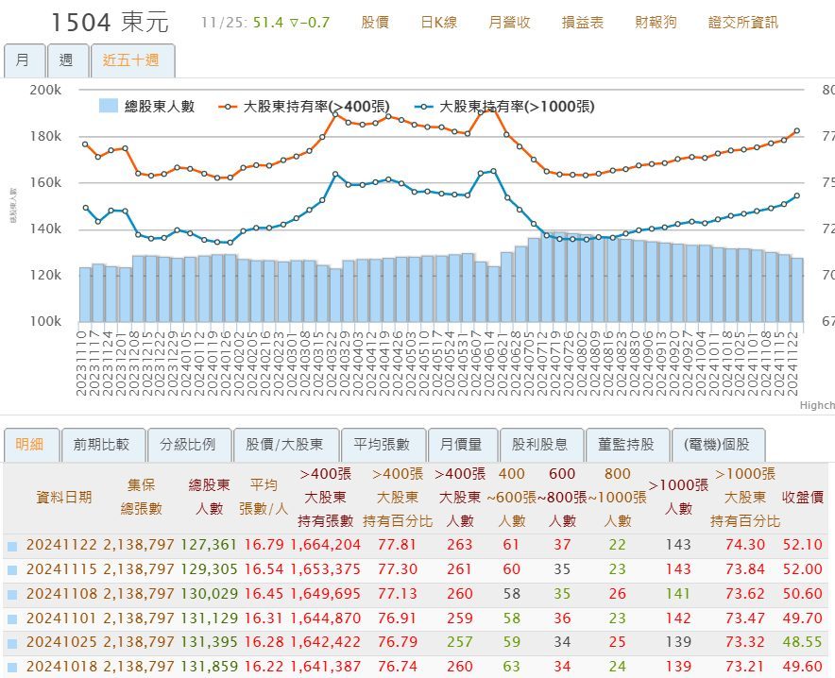Switch to the 月 period tab
The height and width of the screenshot is (678, 835).
point(24,60)
